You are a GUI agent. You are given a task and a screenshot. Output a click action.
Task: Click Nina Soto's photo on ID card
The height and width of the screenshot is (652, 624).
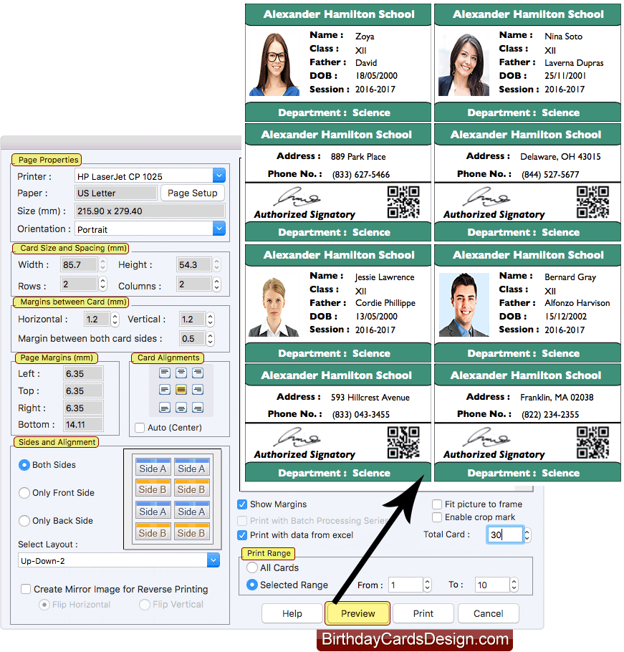[464, 64]
